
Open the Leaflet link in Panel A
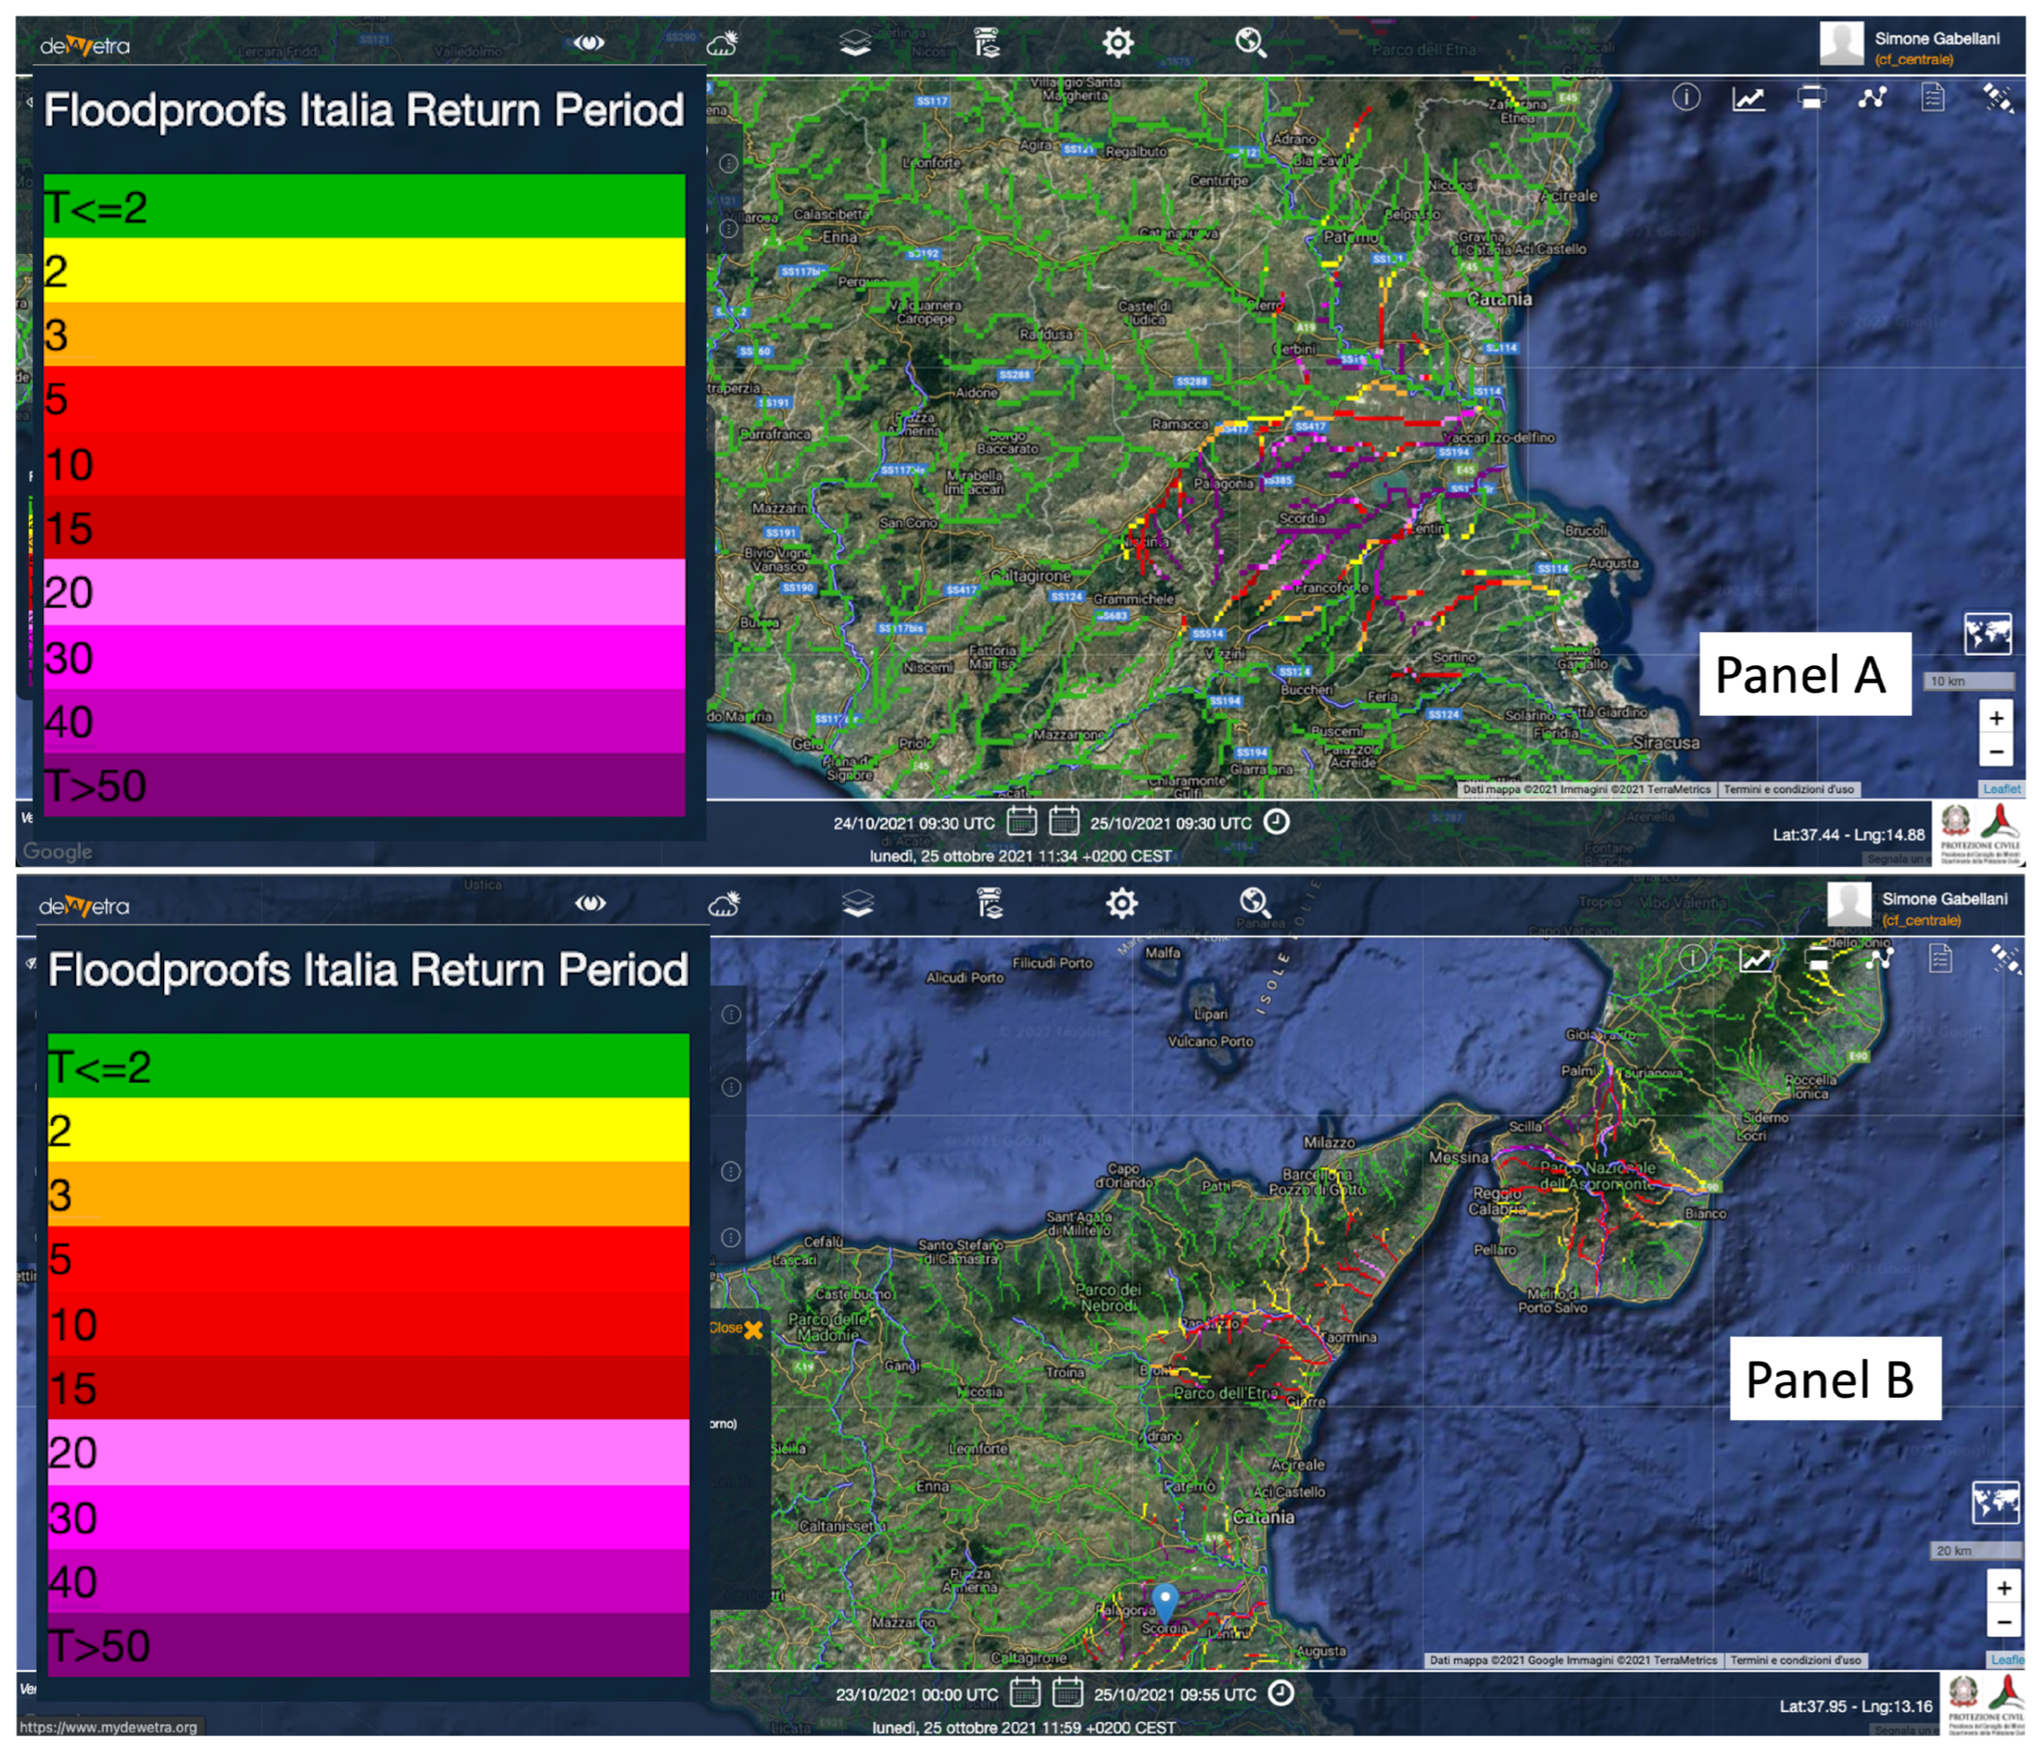(x=2001, y=788)
